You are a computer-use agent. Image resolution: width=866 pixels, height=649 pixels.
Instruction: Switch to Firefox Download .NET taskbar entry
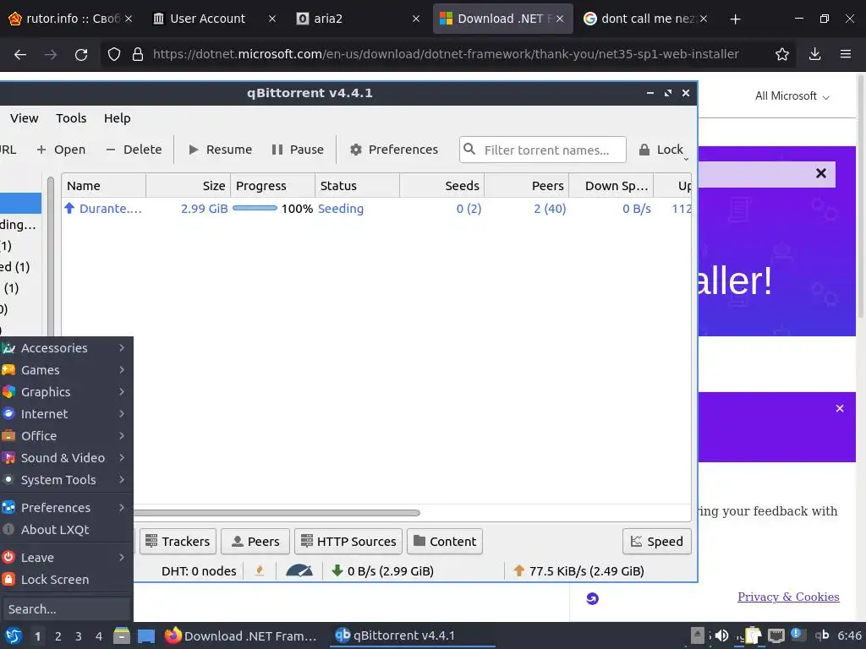tap(241, 636)
